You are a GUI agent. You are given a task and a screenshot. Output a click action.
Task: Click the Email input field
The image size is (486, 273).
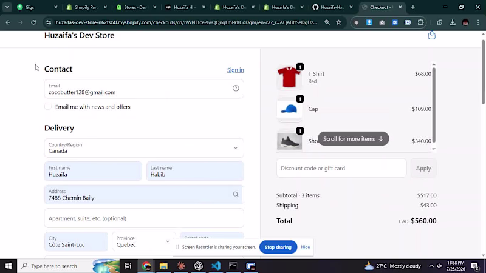[144, 89]
